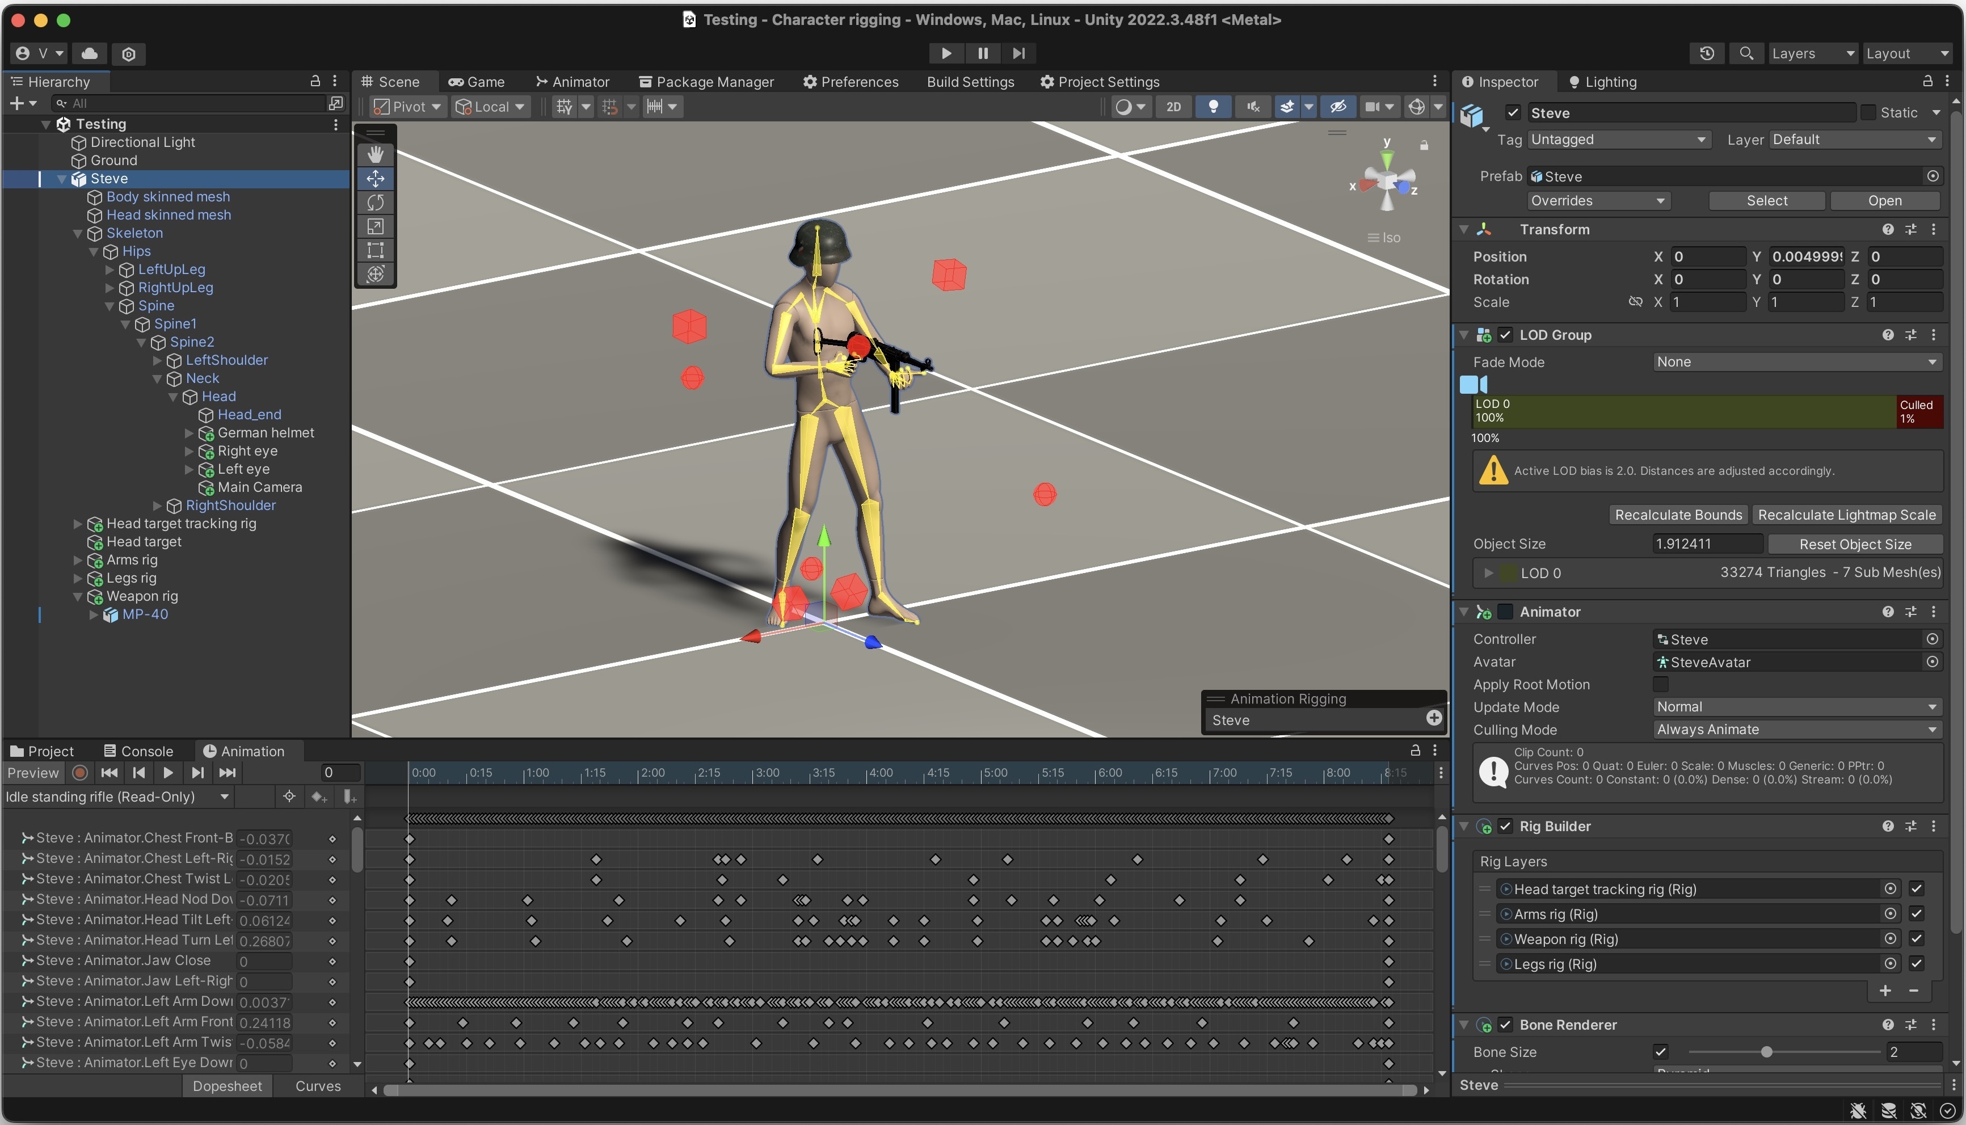Switch to the Lighting tab
Viewport: 1966px width, 1125px height.
coord(1602,82)
